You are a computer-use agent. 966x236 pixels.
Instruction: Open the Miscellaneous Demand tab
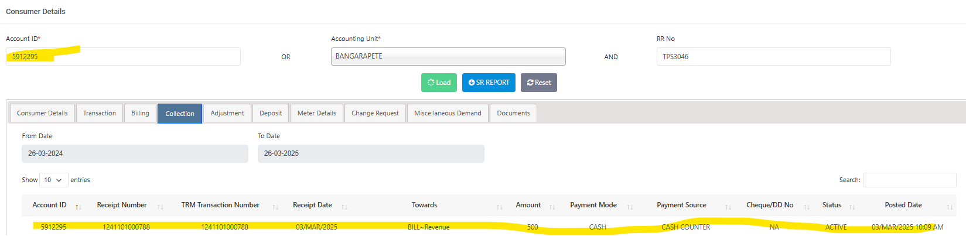448,113
